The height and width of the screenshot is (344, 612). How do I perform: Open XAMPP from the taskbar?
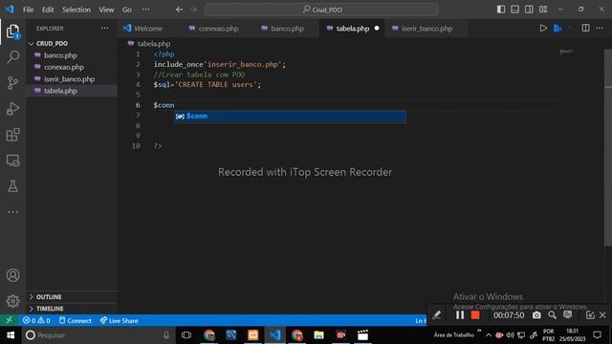pyautogui.click(x=252, y=335)
